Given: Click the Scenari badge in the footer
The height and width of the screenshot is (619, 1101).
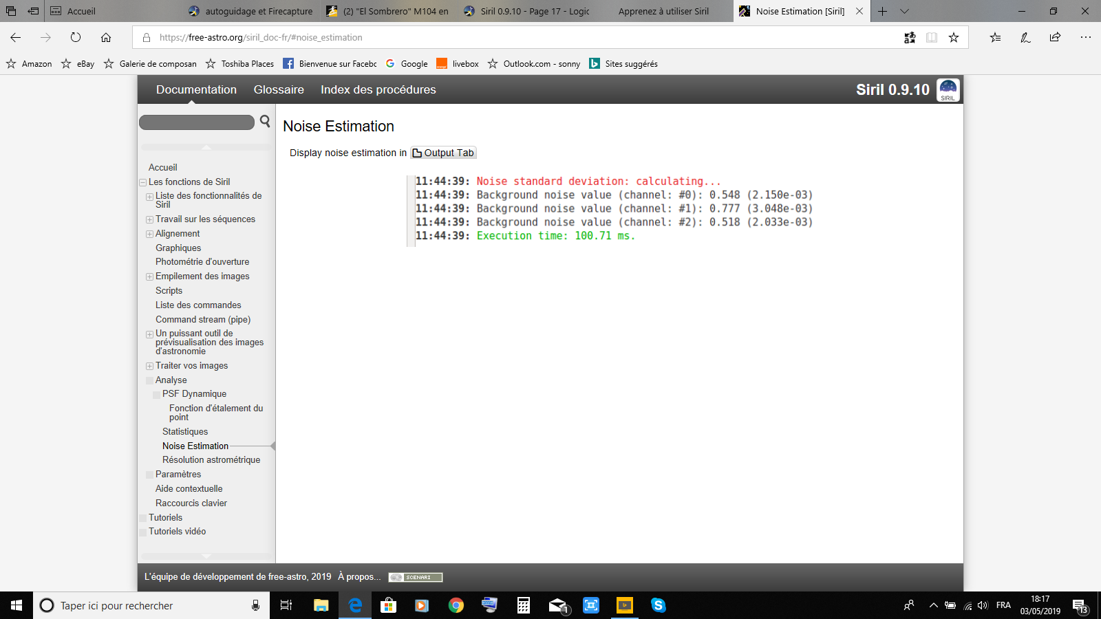Looking at the screenshot, I should click(x=416, y=578).
